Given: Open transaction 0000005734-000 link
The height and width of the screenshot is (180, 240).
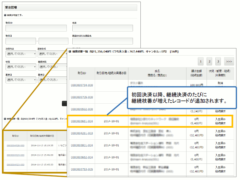Looking at the screenshot, I should click(x=82, y=85).
